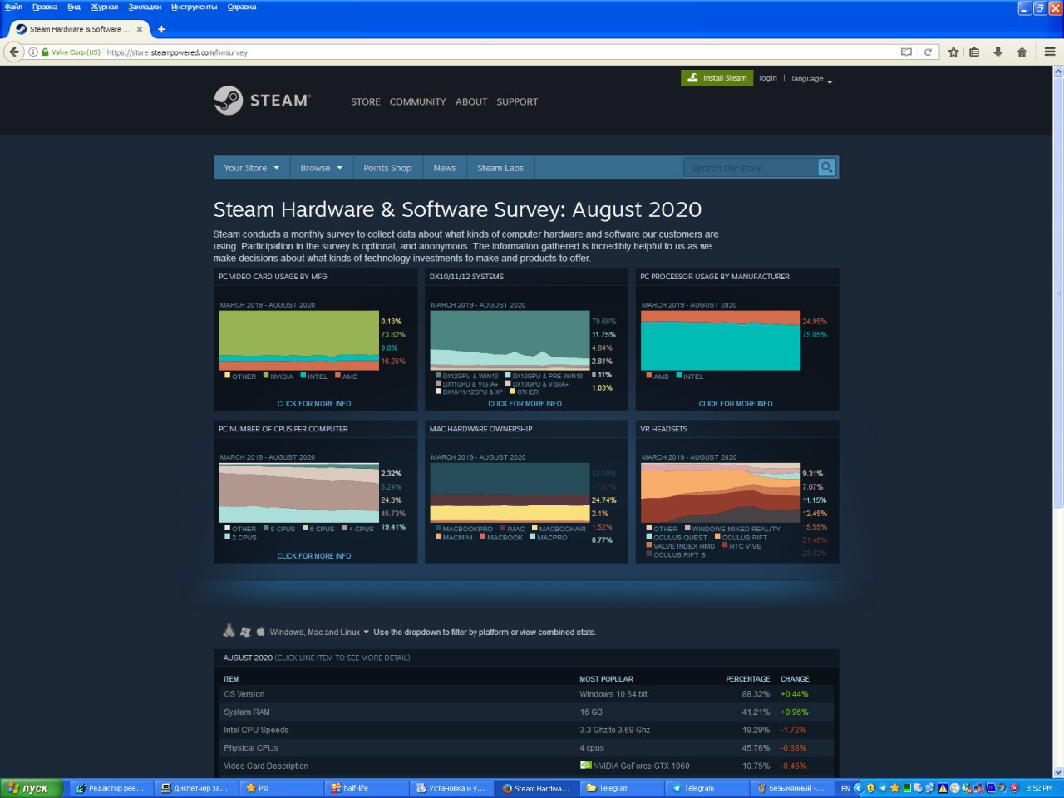Viewport: 1064px width, 798px height.
Task: Select the Intel CPU Speeds row
Action: 526,730
